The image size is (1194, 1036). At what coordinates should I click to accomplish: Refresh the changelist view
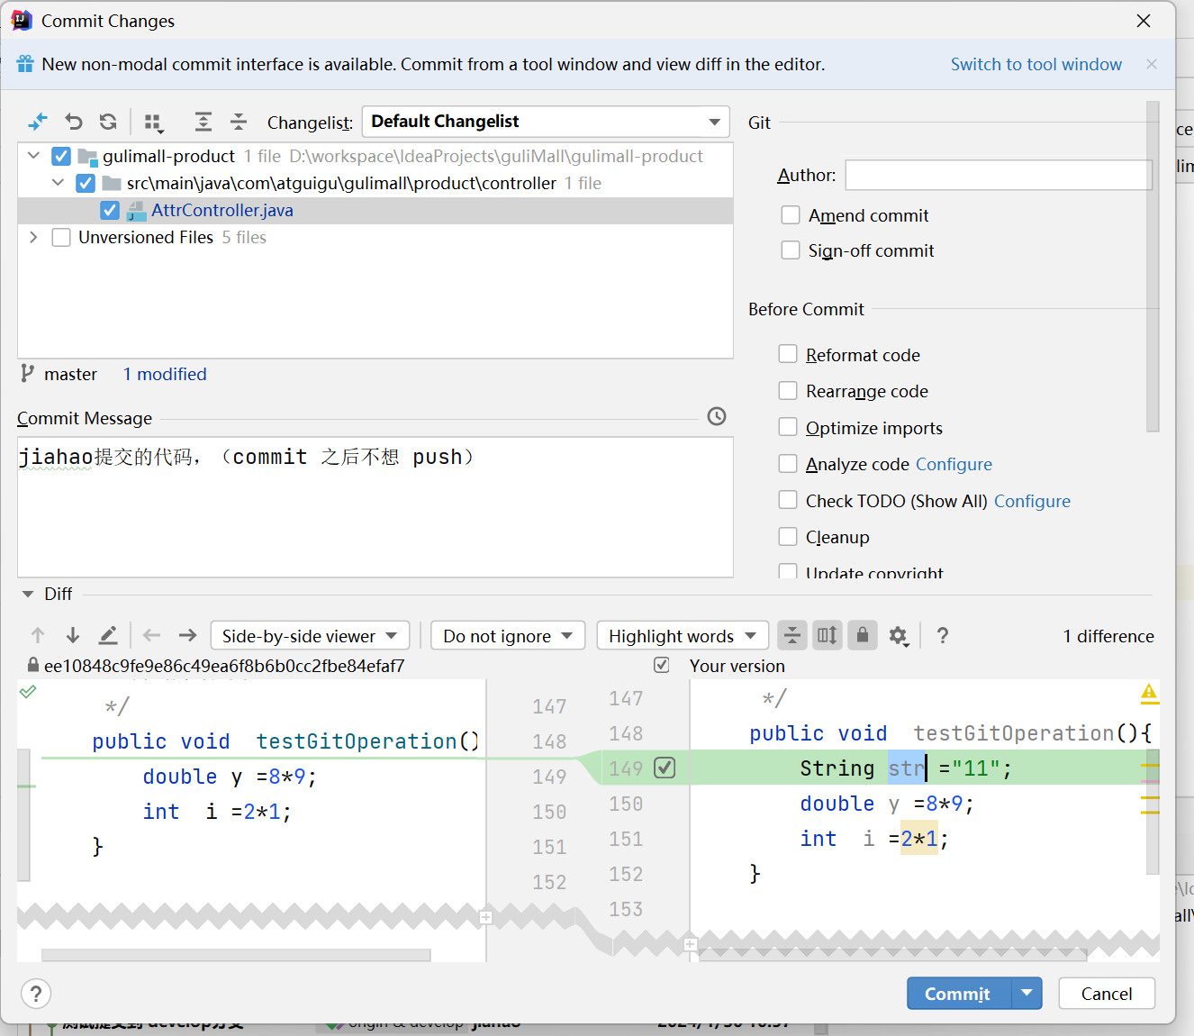coord(107,121)
